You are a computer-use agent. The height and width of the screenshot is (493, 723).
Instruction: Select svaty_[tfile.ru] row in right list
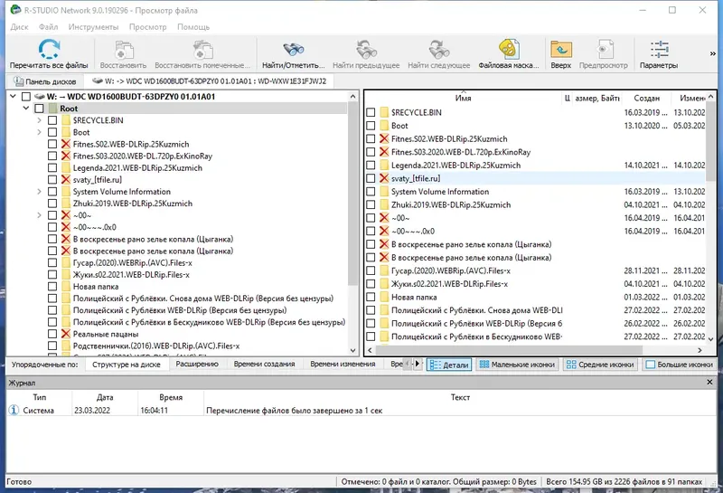pos(535,178)
